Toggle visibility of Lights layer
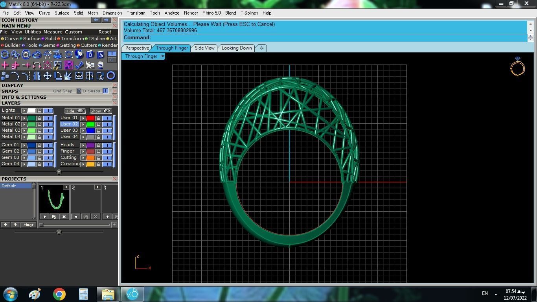The height and width of the screenshot is (302, 537). tap(48, 110)
